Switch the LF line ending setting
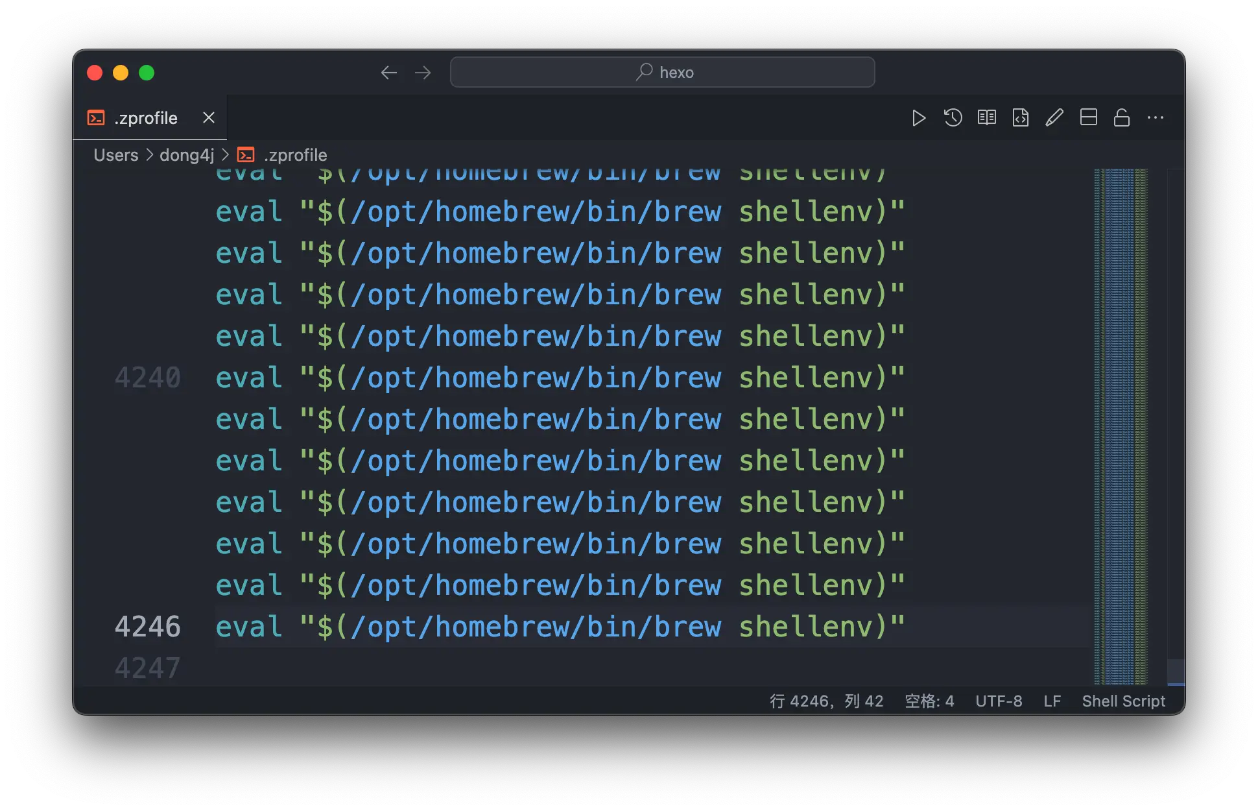The width and height of the screenshot is (1258, 811). coord(1052,701)
